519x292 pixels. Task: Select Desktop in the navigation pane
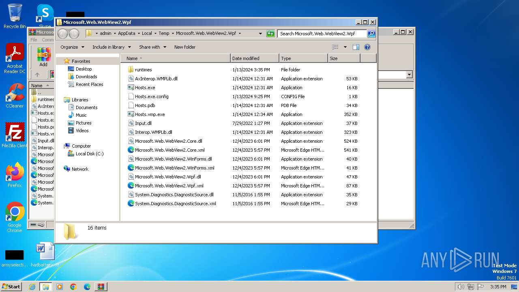84,69
